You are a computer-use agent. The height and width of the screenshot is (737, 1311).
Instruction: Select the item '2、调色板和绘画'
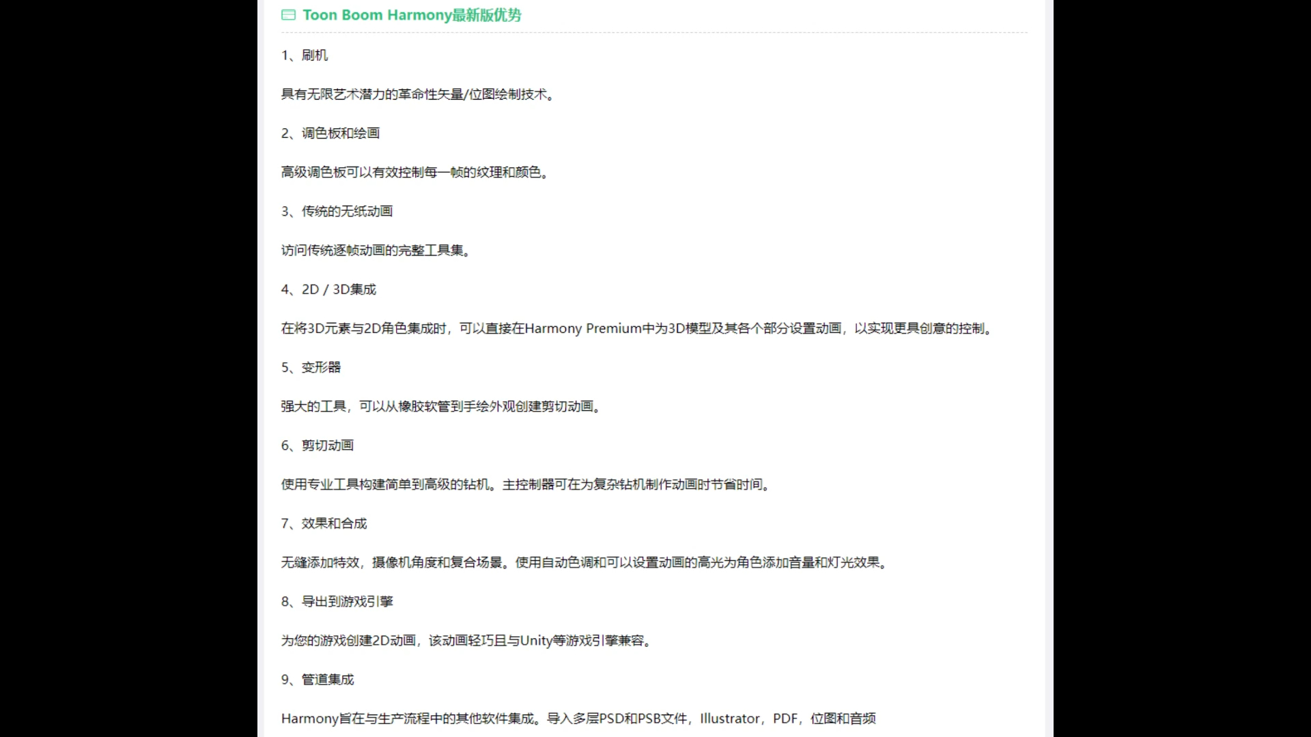330,133
